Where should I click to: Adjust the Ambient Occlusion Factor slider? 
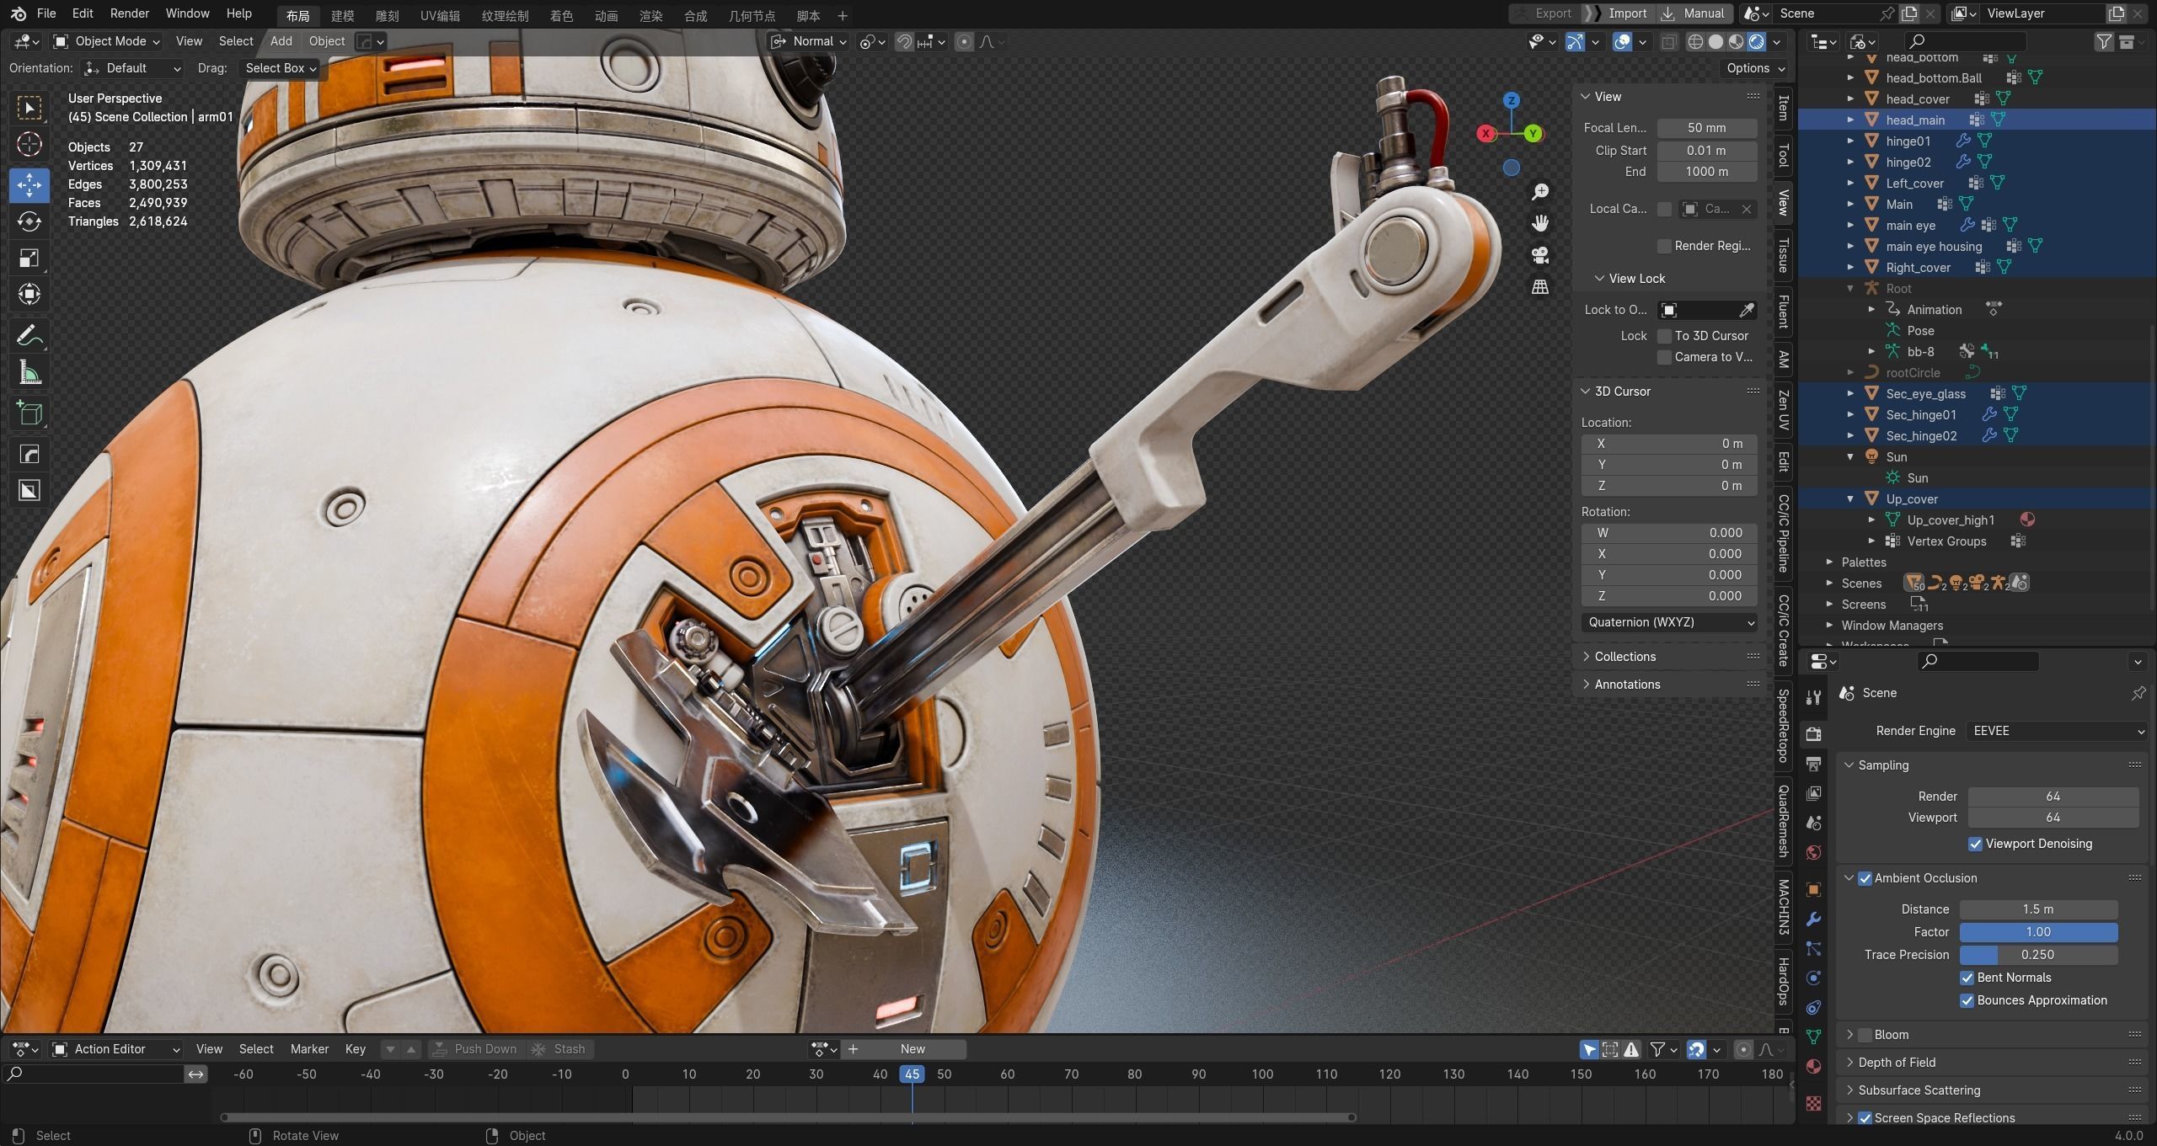point(2038,932)
